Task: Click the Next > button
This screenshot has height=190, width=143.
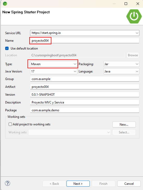Action: click(x=78, y=184)
